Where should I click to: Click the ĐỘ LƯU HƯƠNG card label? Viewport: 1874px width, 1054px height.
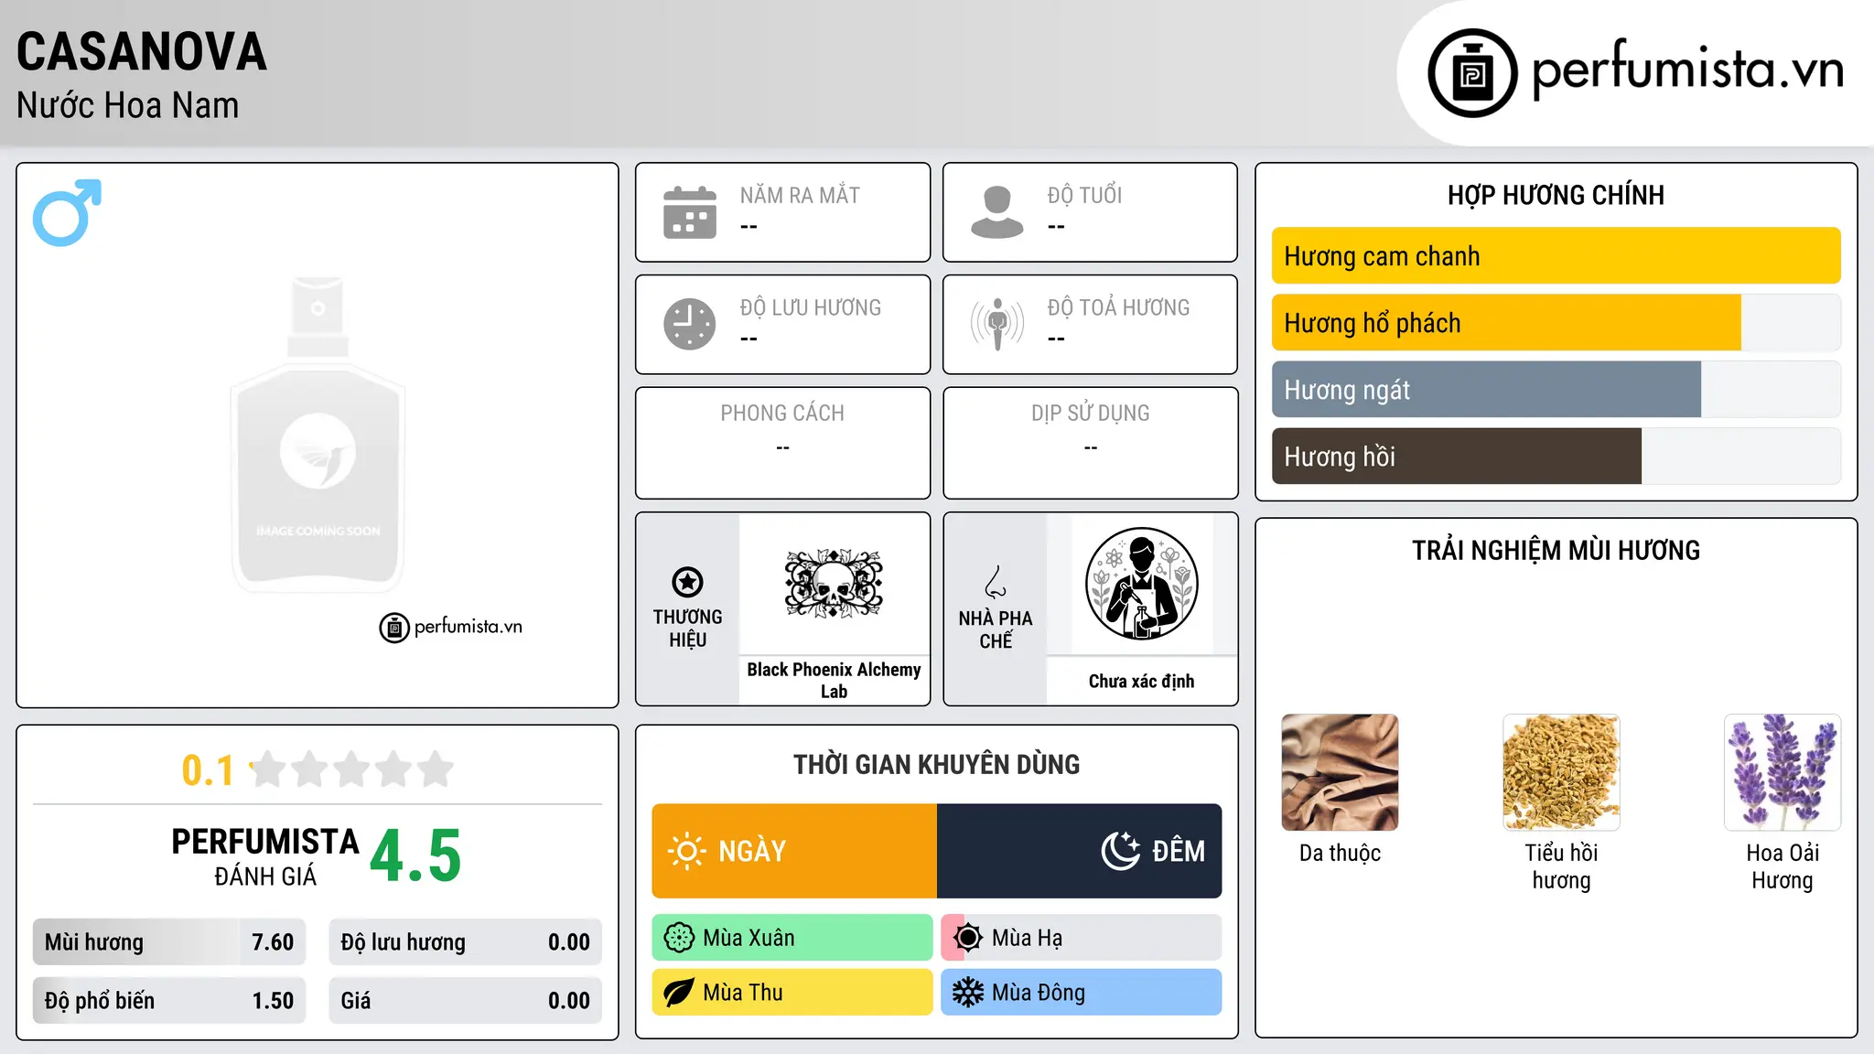point(811,307)
